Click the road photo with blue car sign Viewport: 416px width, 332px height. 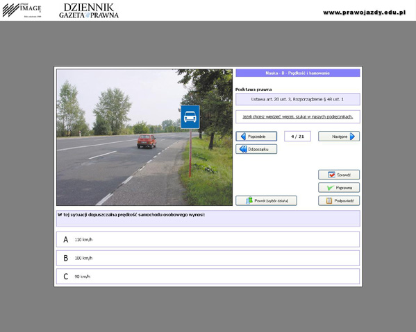[x=144, y=137]
